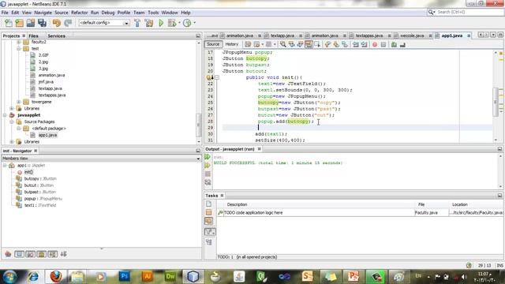This screenshot has height=284, width=505.
Task: Toggle Highlight Search in editor toolbar
Action: point(309,44)
